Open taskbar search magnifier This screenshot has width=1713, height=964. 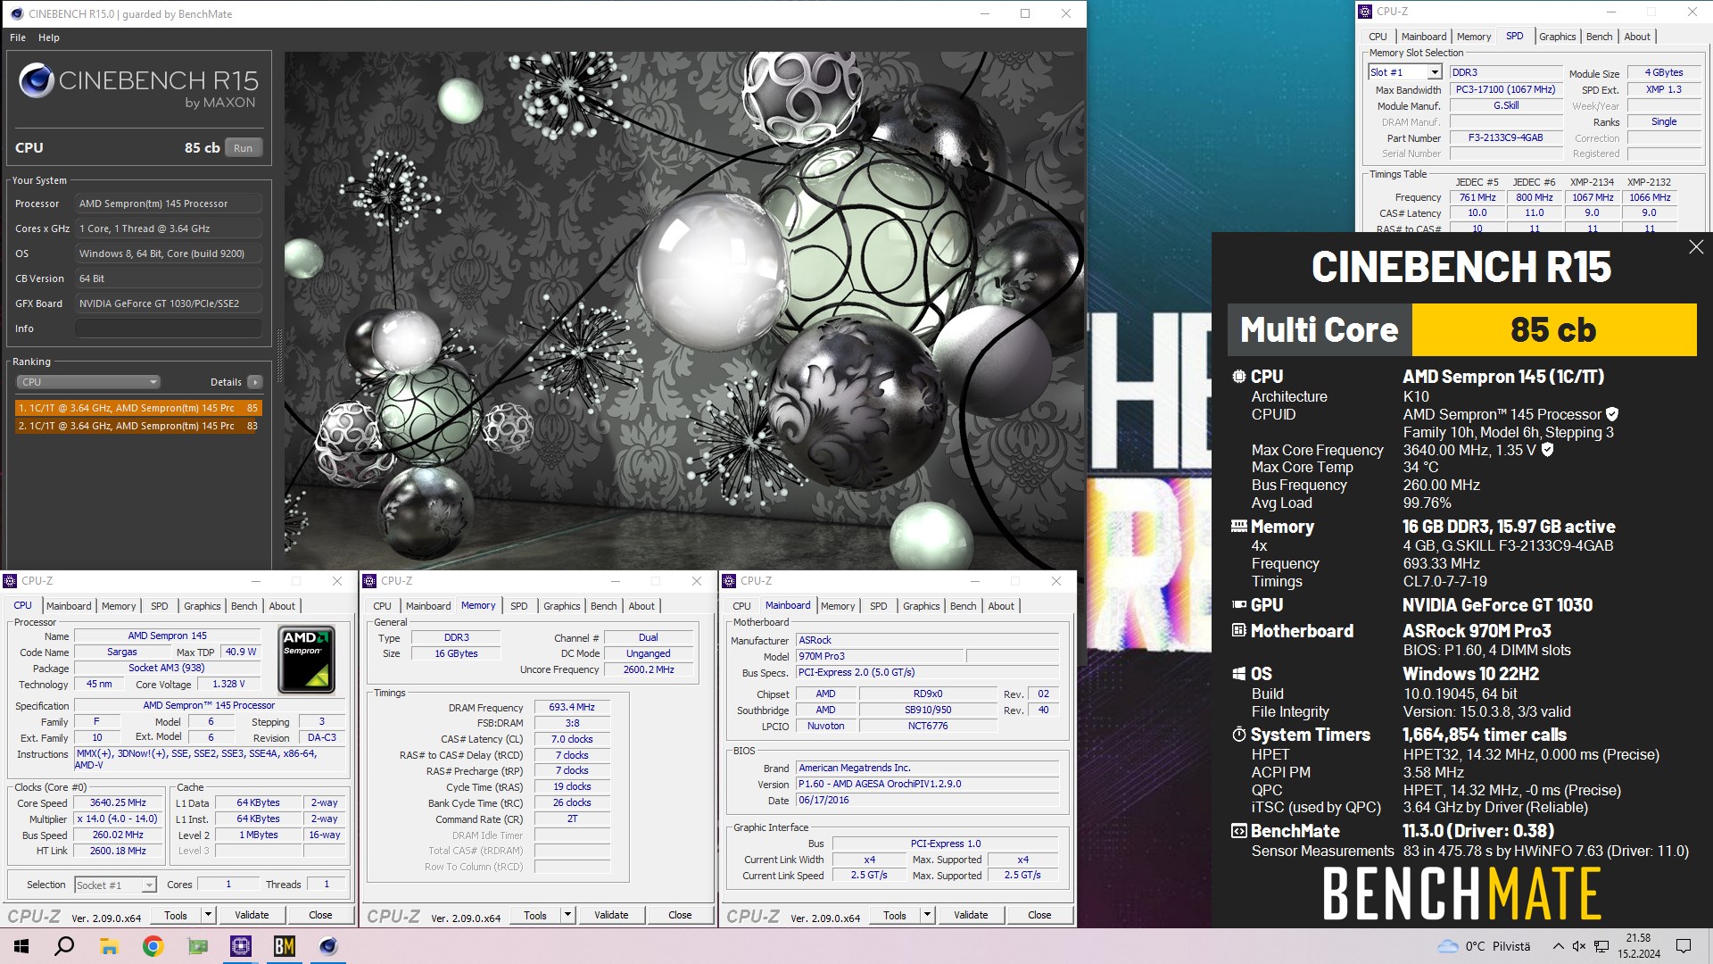(x=64, y=946)
